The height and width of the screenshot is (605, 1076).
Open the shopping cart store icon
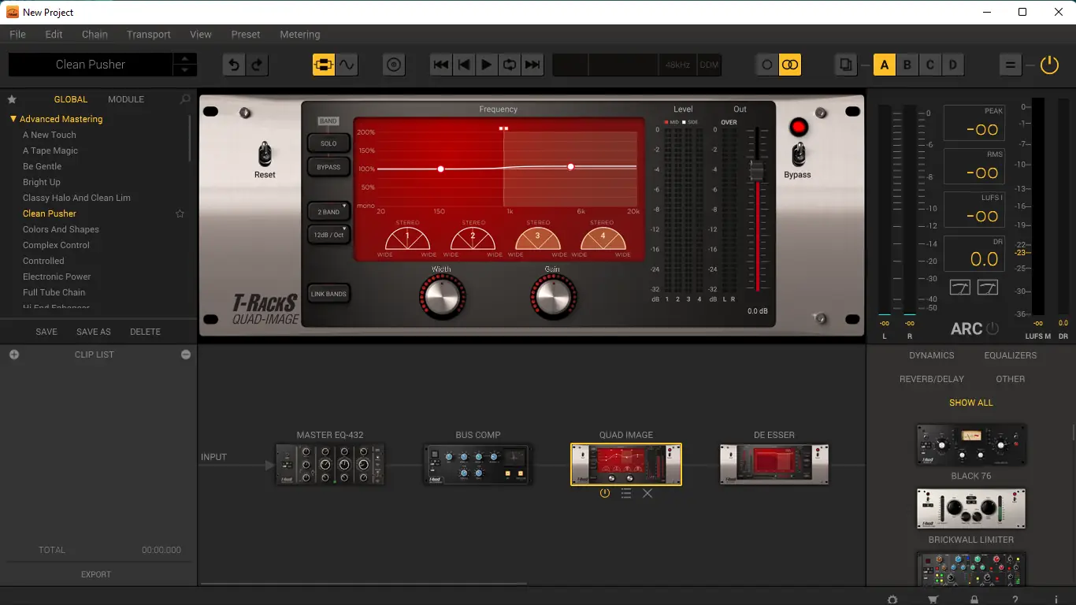pos(932,599)
